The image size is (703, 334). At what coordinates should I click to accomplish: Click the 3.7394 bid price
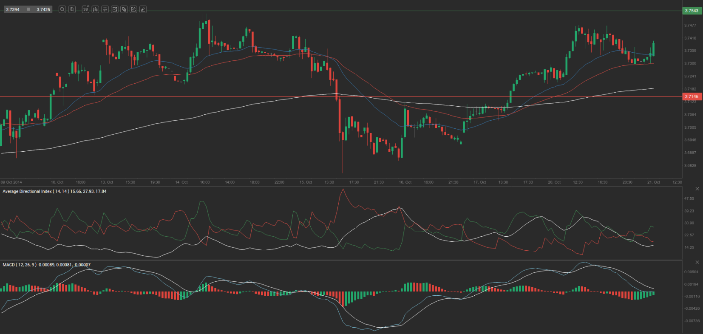tap(13, 9)
